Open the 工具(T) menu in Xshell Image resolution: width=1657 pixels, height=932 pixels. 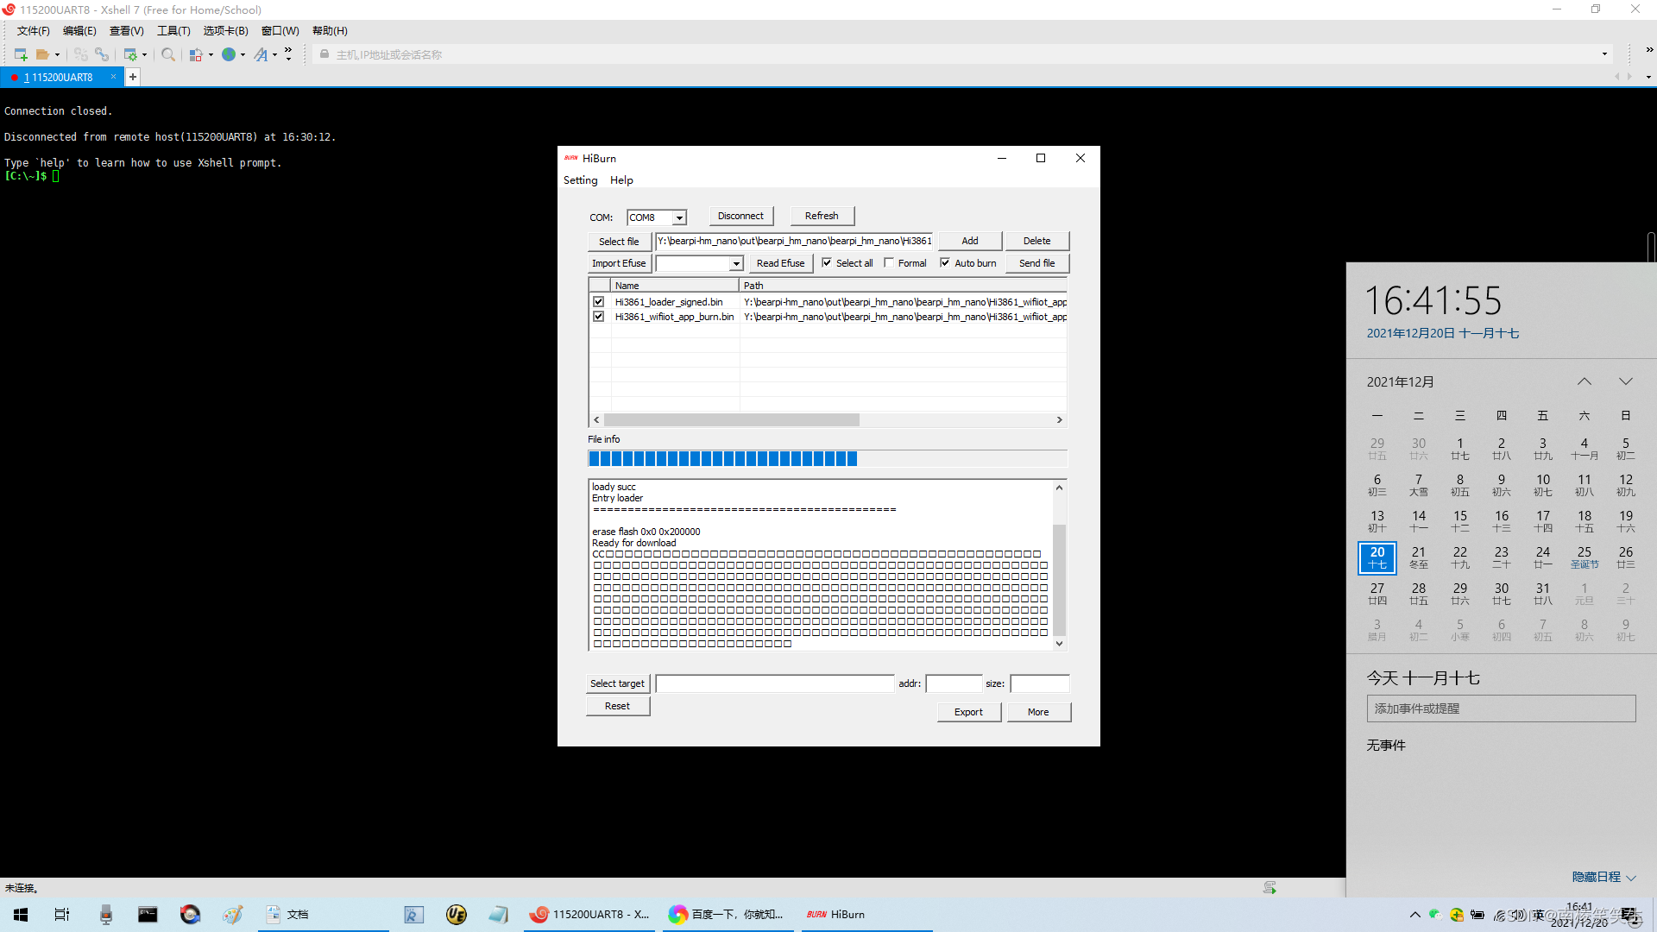pyautogui.click(x=173, y=31)
